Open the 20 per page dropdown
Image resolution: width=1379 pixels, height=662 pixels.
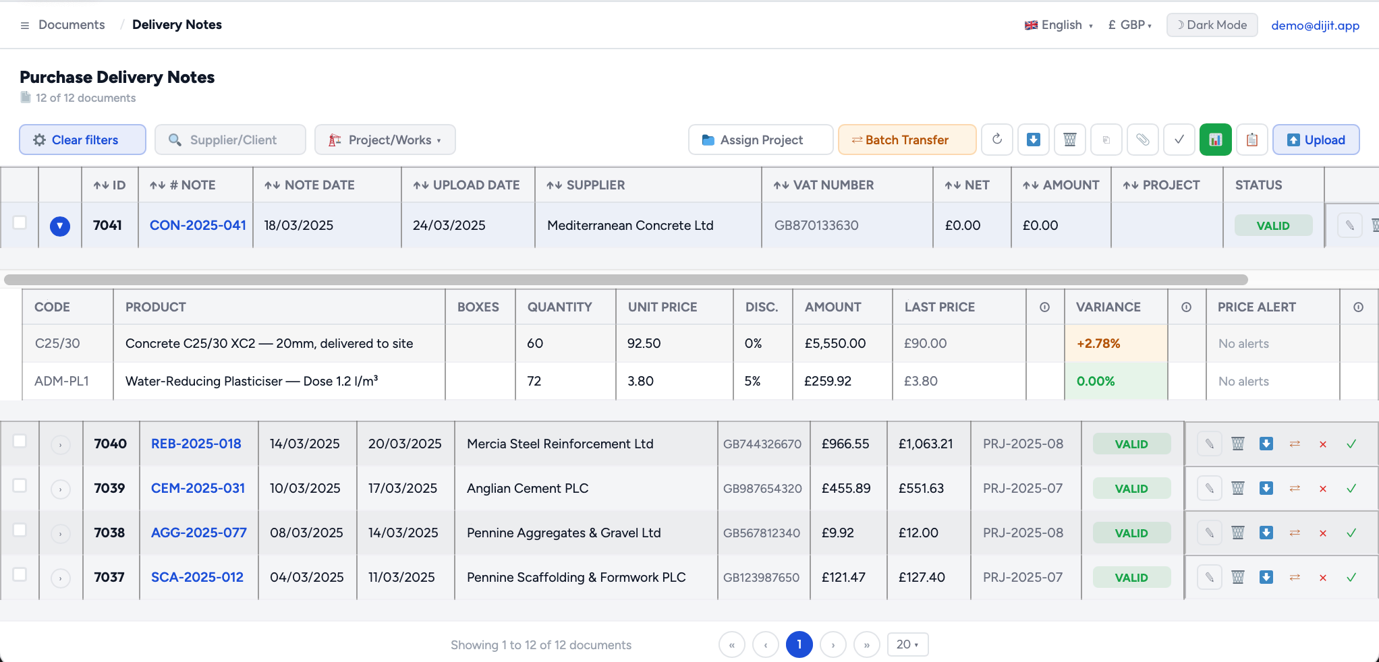[x=907, y=644]
